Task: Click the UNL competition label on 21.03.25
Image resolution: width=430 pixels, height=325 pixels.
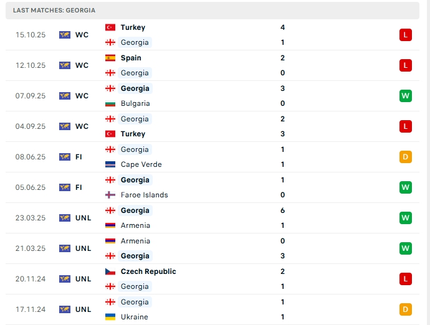Action: coord(83,248)
